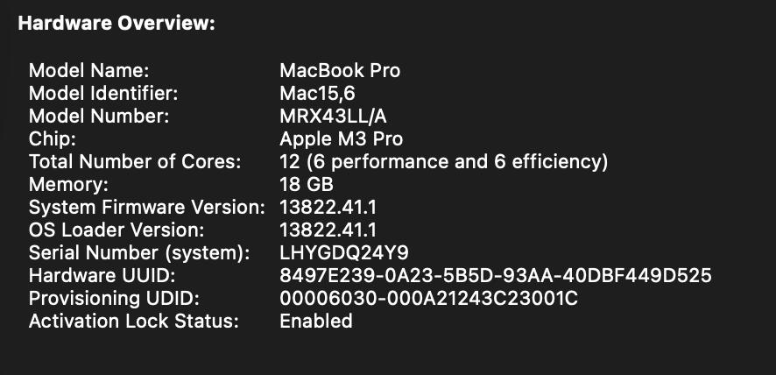Click the OS Loader Version label
This screenshot has height=375, width=776.
116,230
